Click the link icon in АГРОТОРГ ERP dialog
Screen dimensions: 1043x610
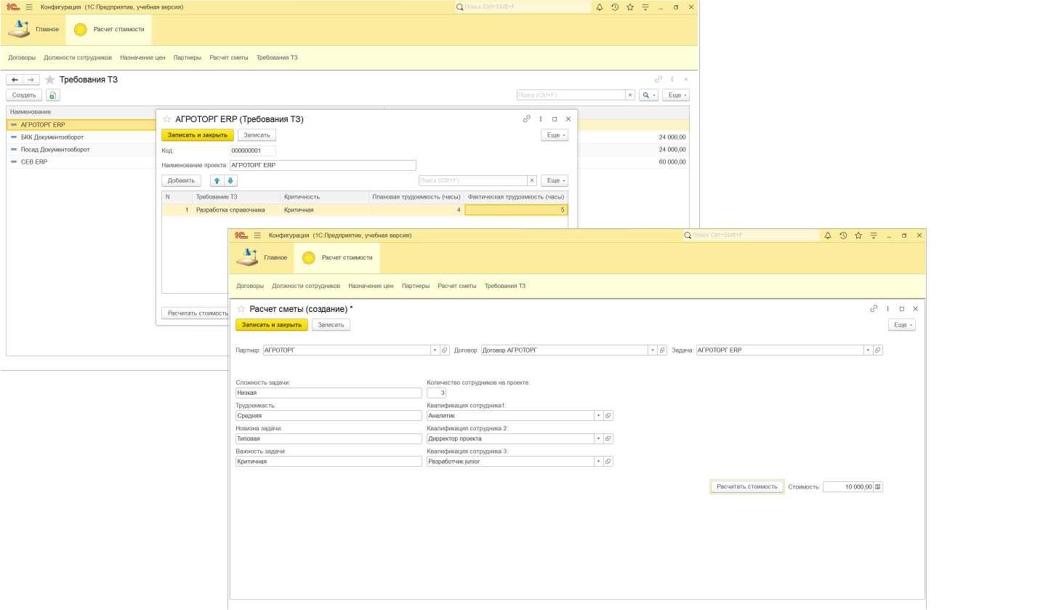[x=527, y=119]
